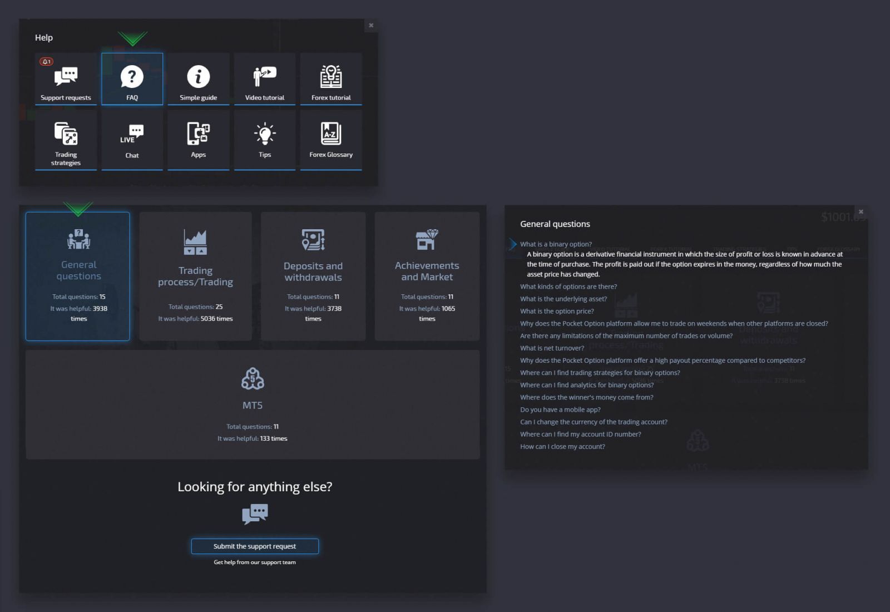The height and width of the screenshot is (612, 890).
Task: Click the Deposits and withdrawals icon
Action: pos(313,240)
